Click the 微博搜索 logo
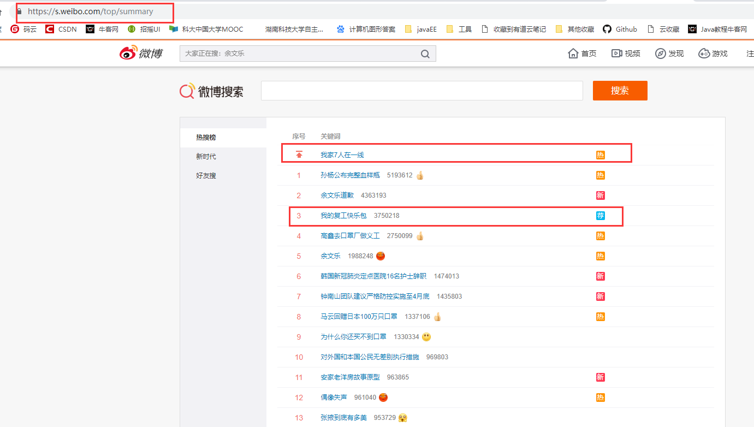 pos(212,91)
